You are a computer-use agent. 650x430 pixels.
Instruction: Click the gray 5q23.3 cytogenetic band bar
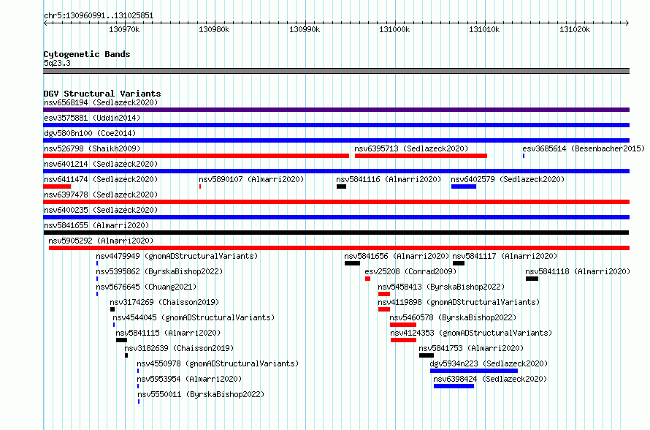336,71
